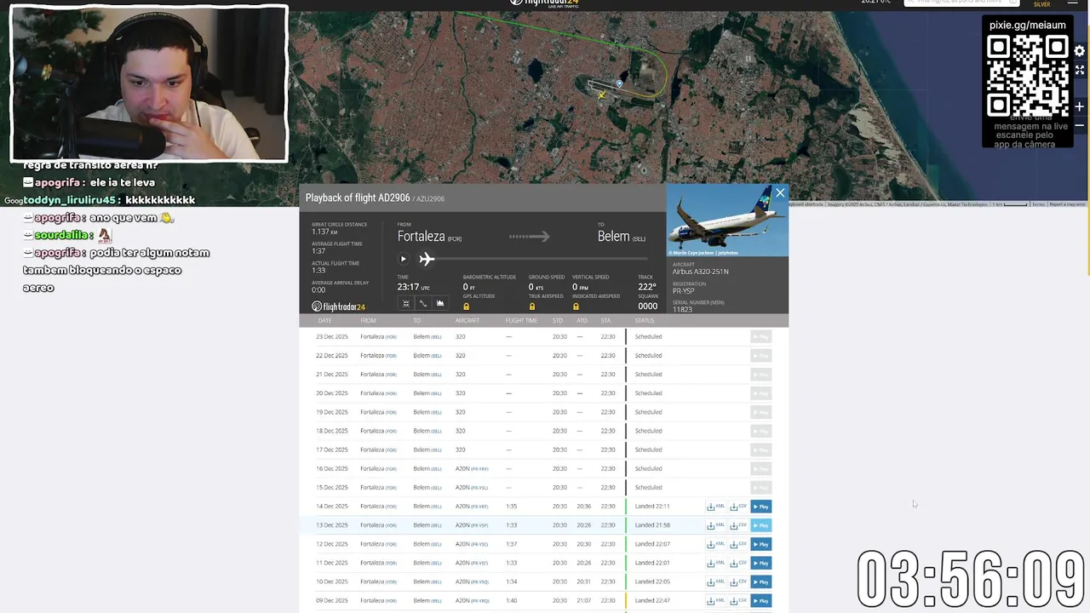The image size is (1090, 613).
Task: Play the 13 Dec 2025 flight
Action: 761,525
